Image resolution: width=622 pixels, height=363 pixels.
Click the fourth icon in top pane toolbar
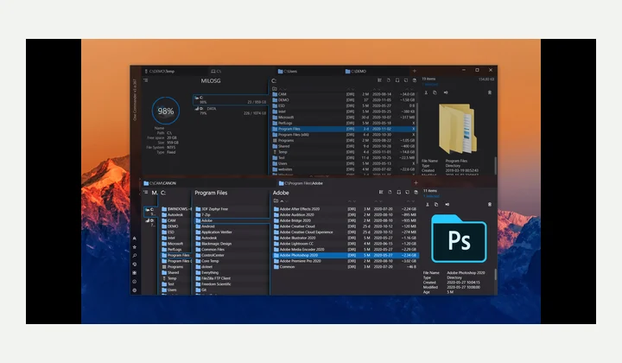click(406, 80)
